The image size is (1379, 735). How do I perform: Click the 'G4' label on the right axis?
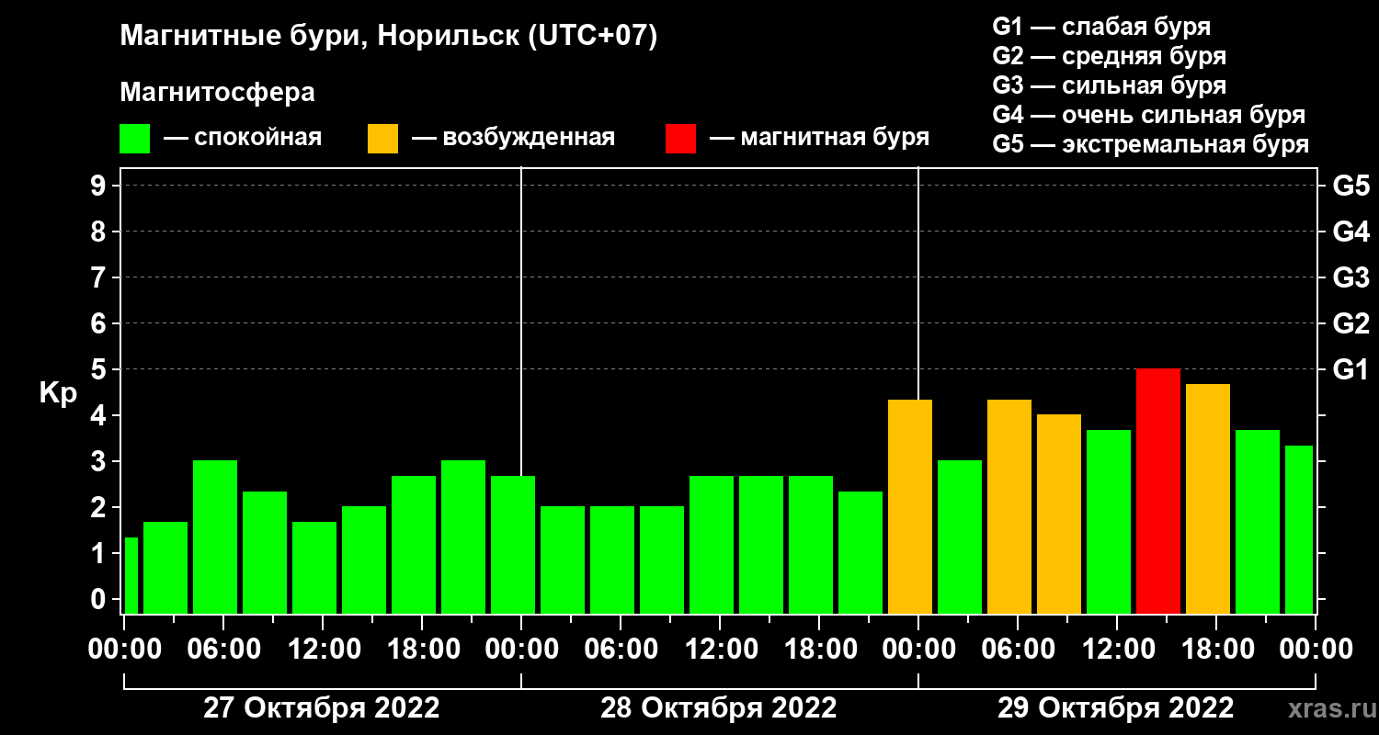click(x=1351, y=232)
